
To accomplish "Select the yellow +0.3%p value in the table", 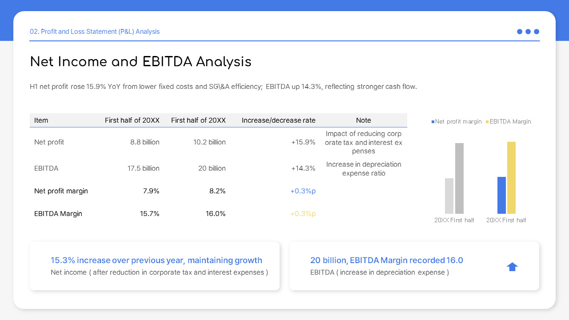I will click(303, 213).
